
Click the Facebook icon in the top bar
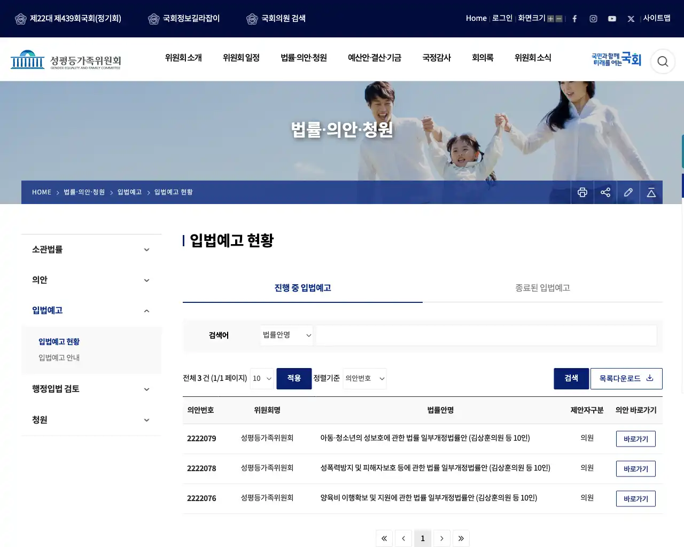[574, 19]
